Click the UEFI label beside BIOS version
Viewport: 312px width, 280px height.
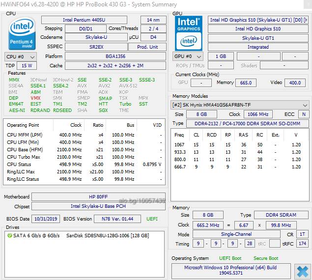click(x=152, y=219)
